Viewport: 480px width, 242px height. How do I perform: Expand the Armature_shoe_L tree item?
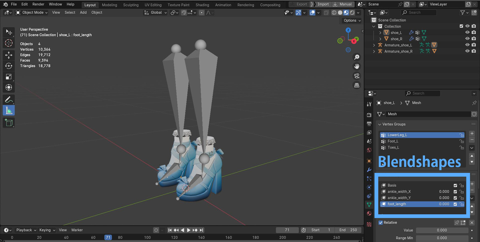click(x=374, y=45)
